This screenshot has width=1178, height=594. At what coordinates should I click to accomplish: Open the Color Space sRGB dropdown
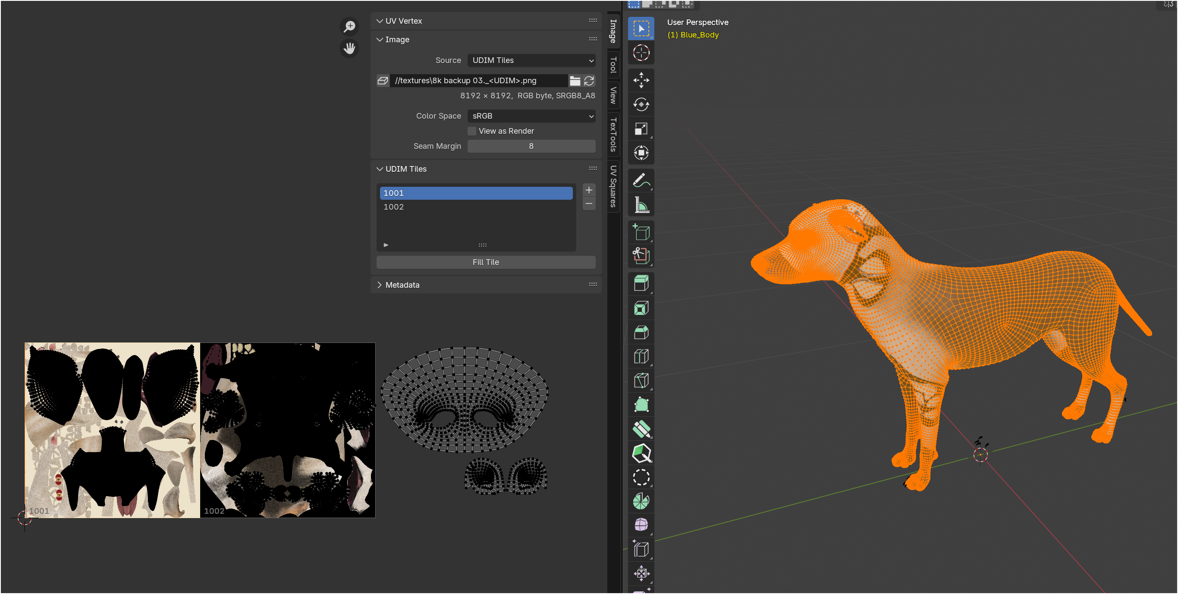531,116
